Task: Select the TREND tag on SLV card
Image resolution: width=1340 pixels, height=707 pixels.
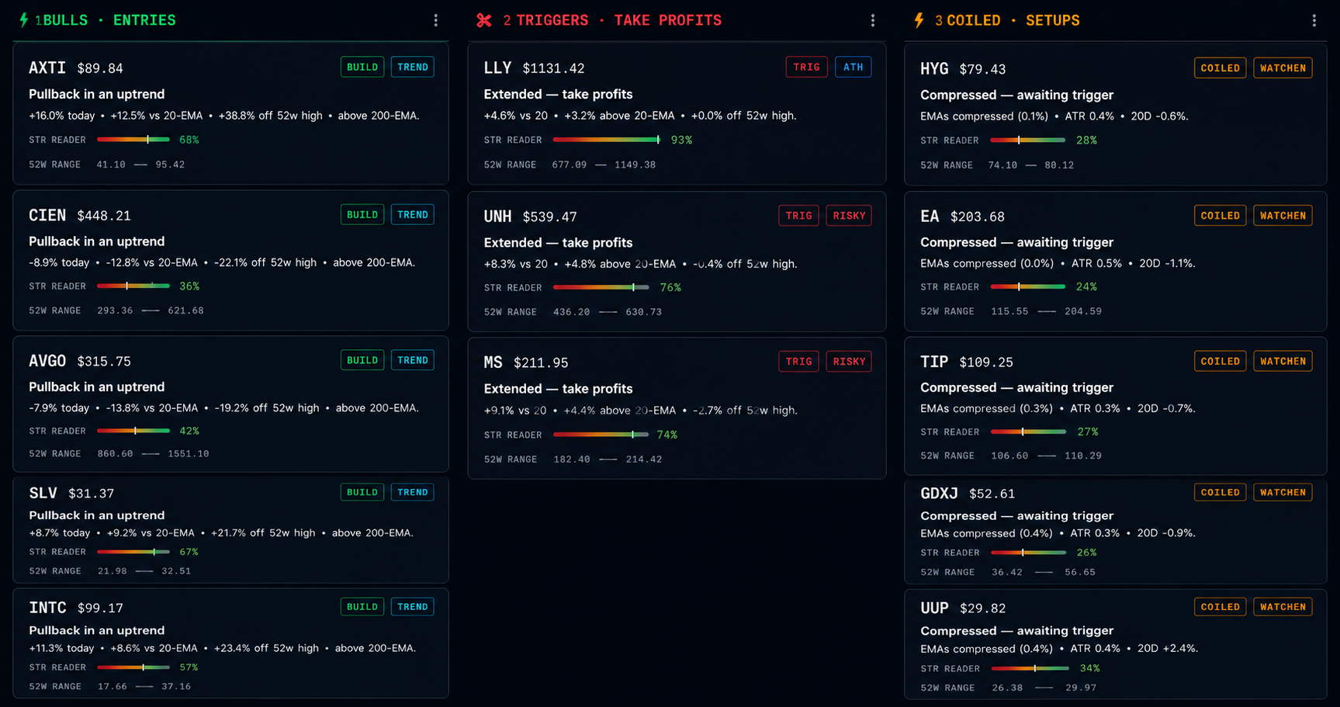Action: click(x=413, y=492)
